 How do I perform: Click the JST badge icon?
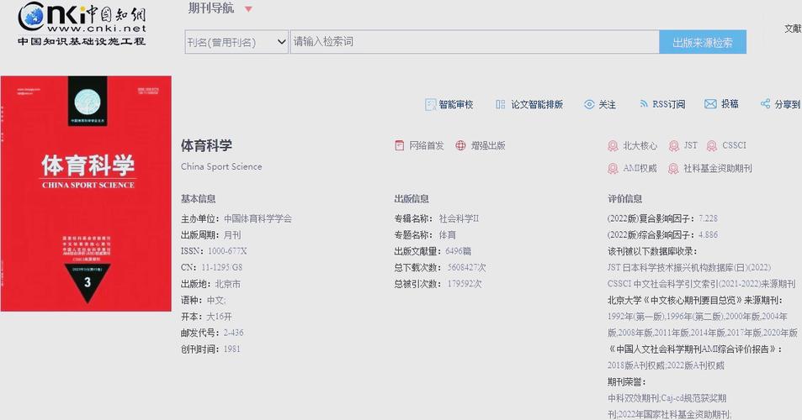[674, 146]
